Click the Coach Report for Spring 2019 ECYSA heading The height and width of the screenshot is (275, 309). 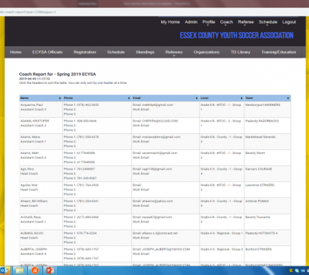57,74
